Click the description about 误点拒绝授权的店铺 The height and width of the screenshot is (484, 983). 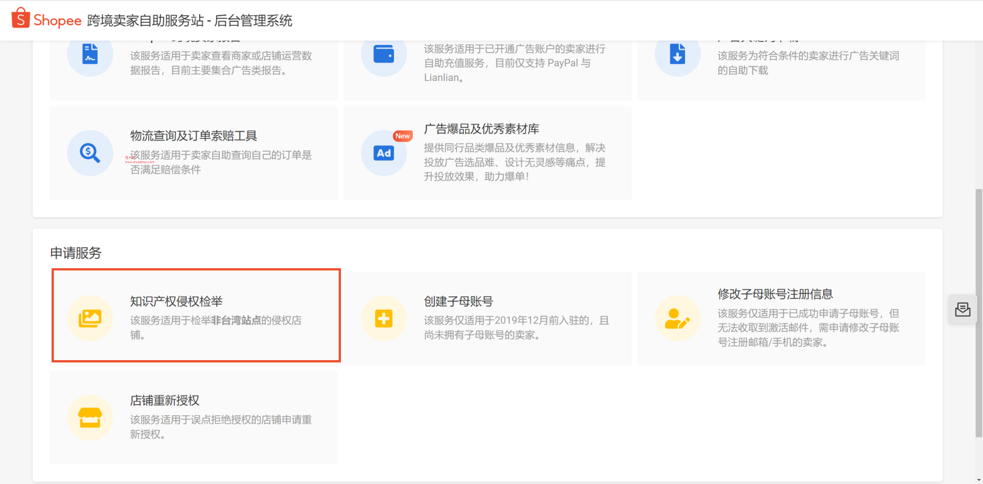(221, 427)
